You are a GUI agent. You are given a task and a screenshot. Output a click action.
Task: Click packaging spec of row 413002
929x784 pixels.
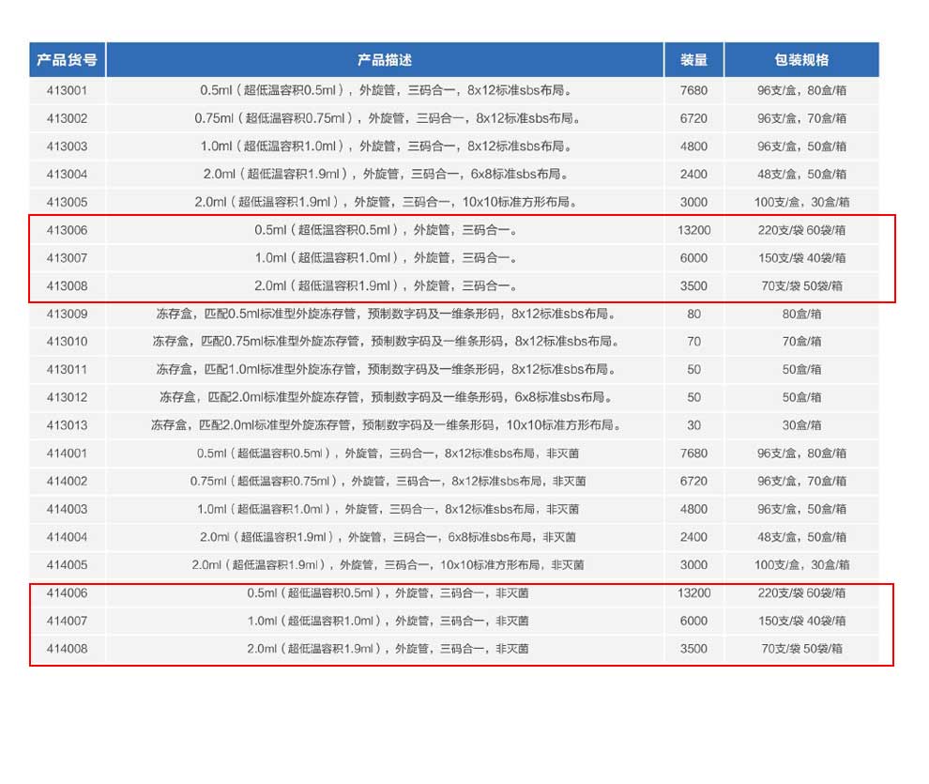click(x=801, y=119)
